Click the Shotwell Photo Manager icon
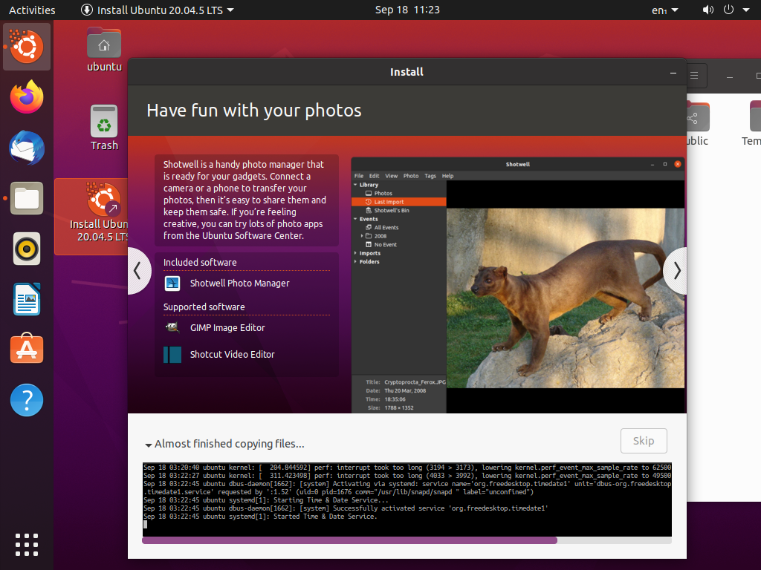The height and width of the screenshot is (570, 761). point(172,283)
